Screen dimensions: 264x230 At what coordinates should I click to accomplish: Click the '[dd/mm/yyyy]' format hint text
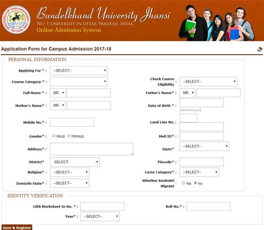coord(190,110)
